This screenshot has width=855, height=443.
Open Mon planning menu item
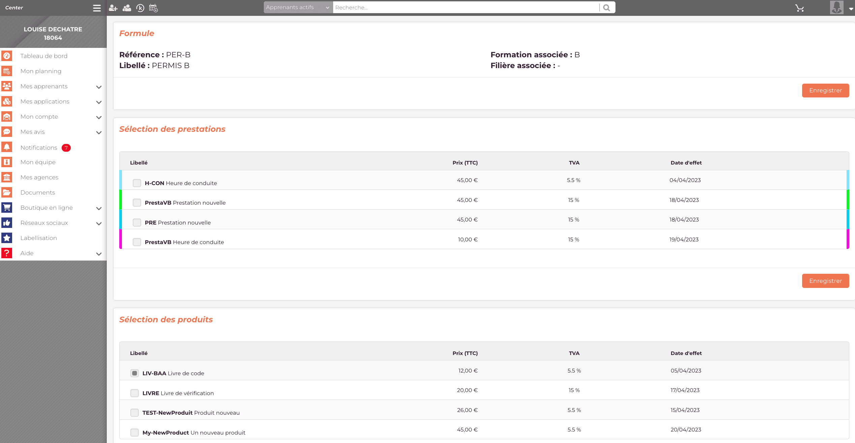(x=41, y=71)
